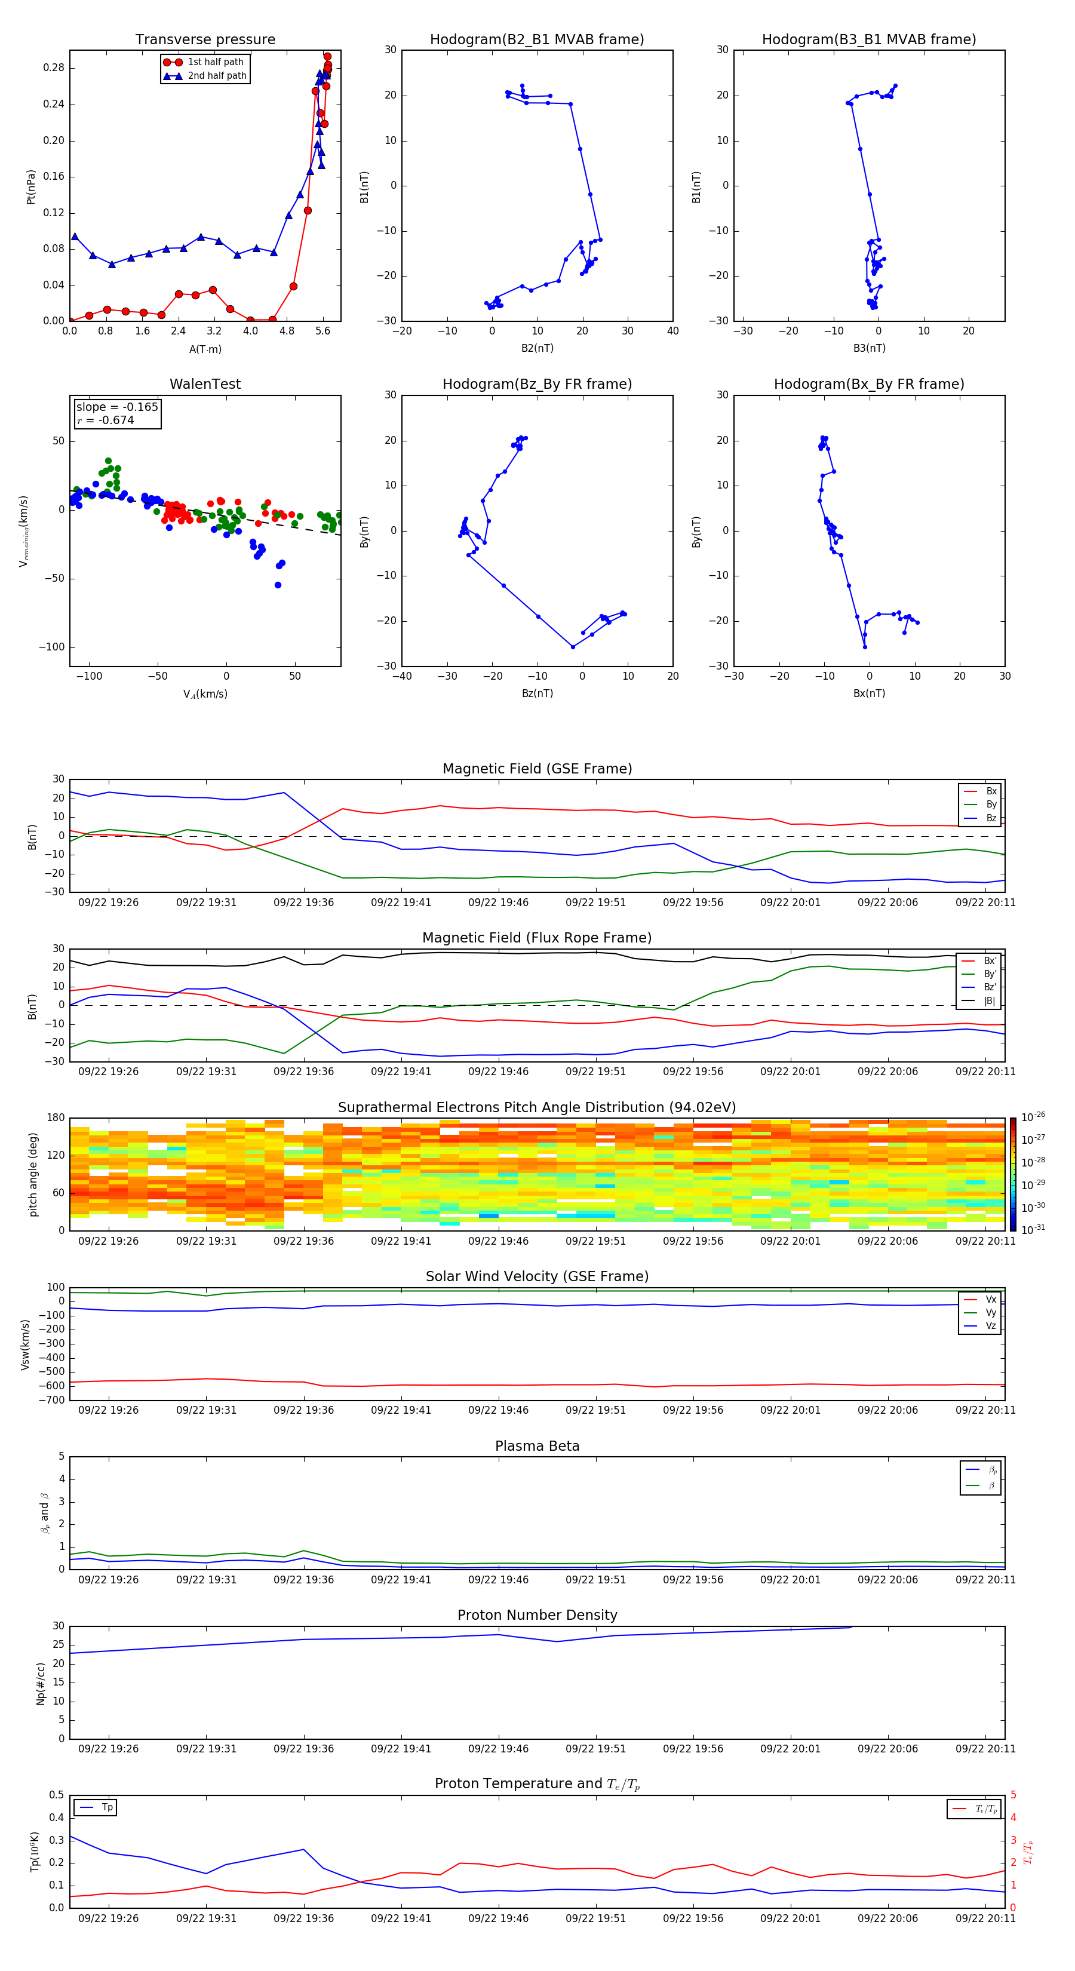Click '09/22 19:41' tick under GSE magnetic field
This screenshot has height=1971, width=1075.
coord(401,903)
